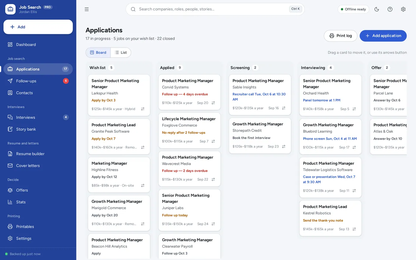Click the Print log button
The height and width of the screenshot is (260, 416).
[x=341, y=36]
